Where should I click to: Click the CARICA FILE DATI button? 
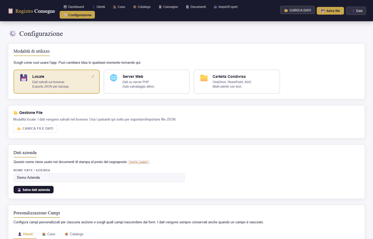coord(35,128)
